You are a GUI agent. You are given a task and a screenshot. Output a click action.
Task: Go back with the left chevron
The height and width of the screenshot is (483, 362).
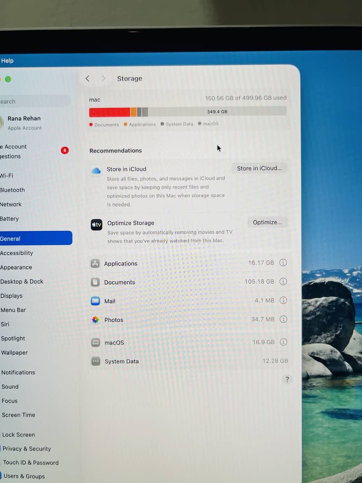tap(87, 78)
